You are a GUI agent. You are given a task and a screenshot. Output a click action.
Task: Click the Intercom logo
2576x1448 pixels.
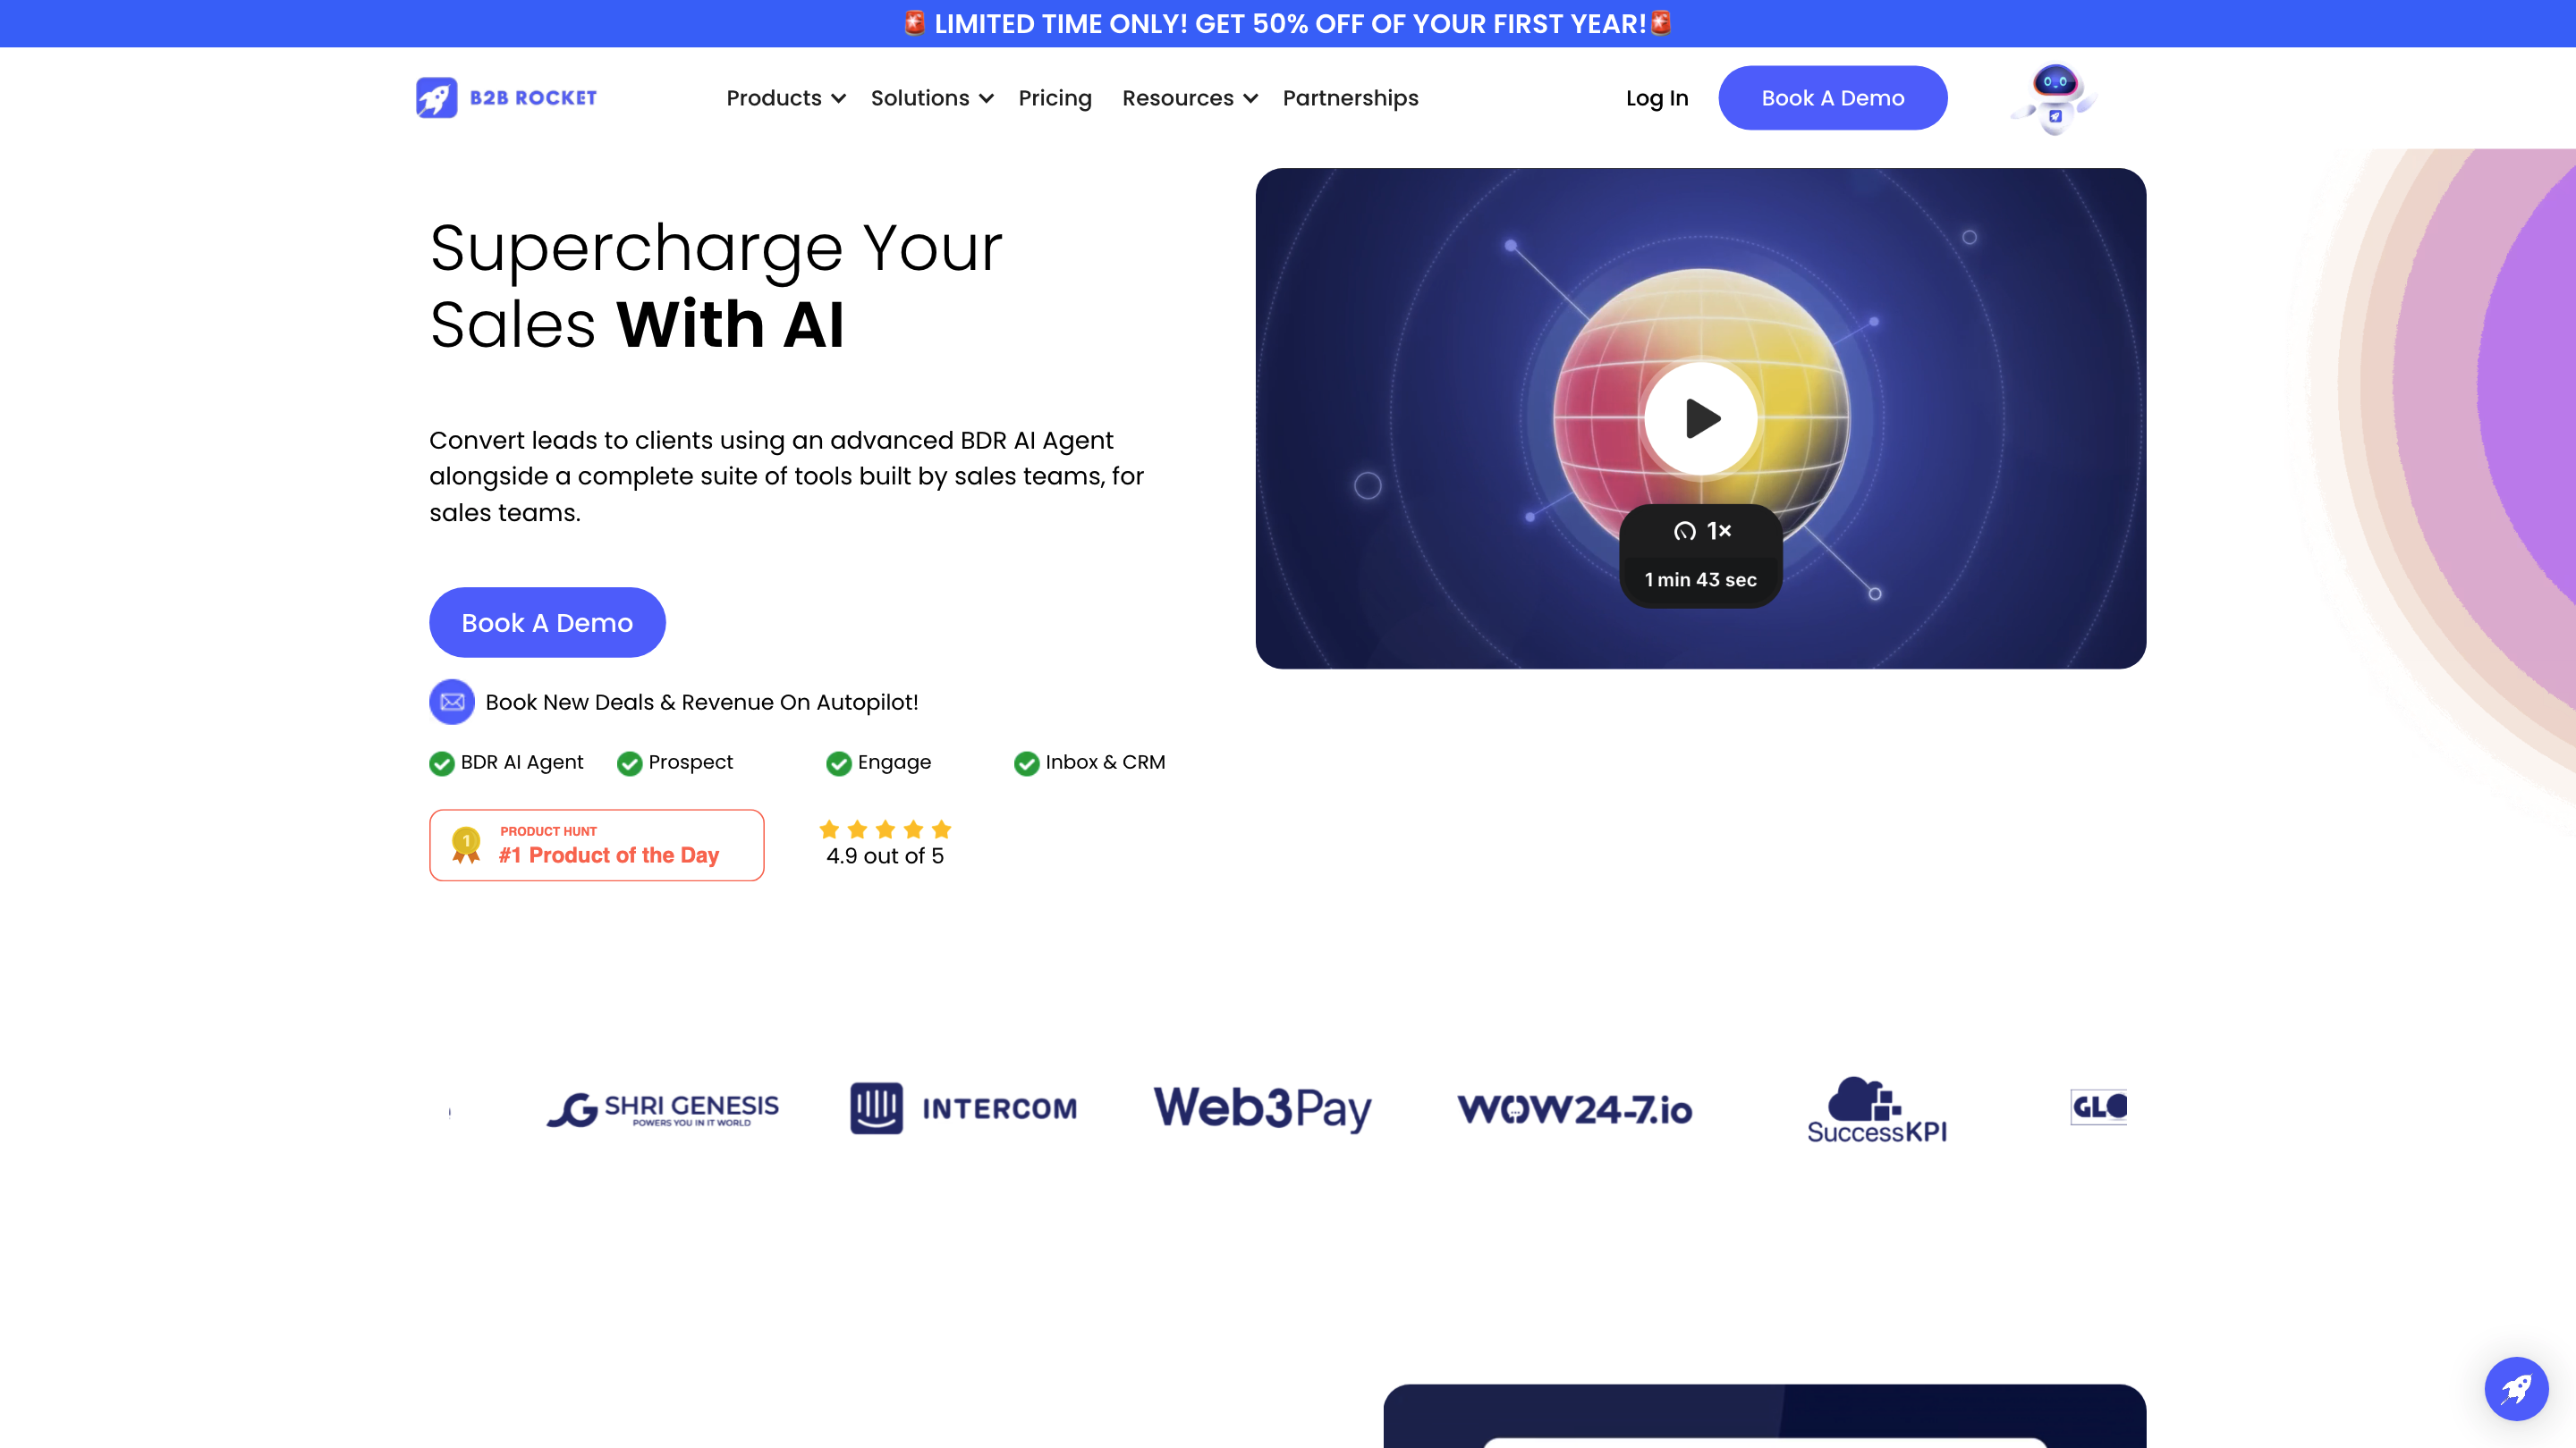coord(963,1107)
